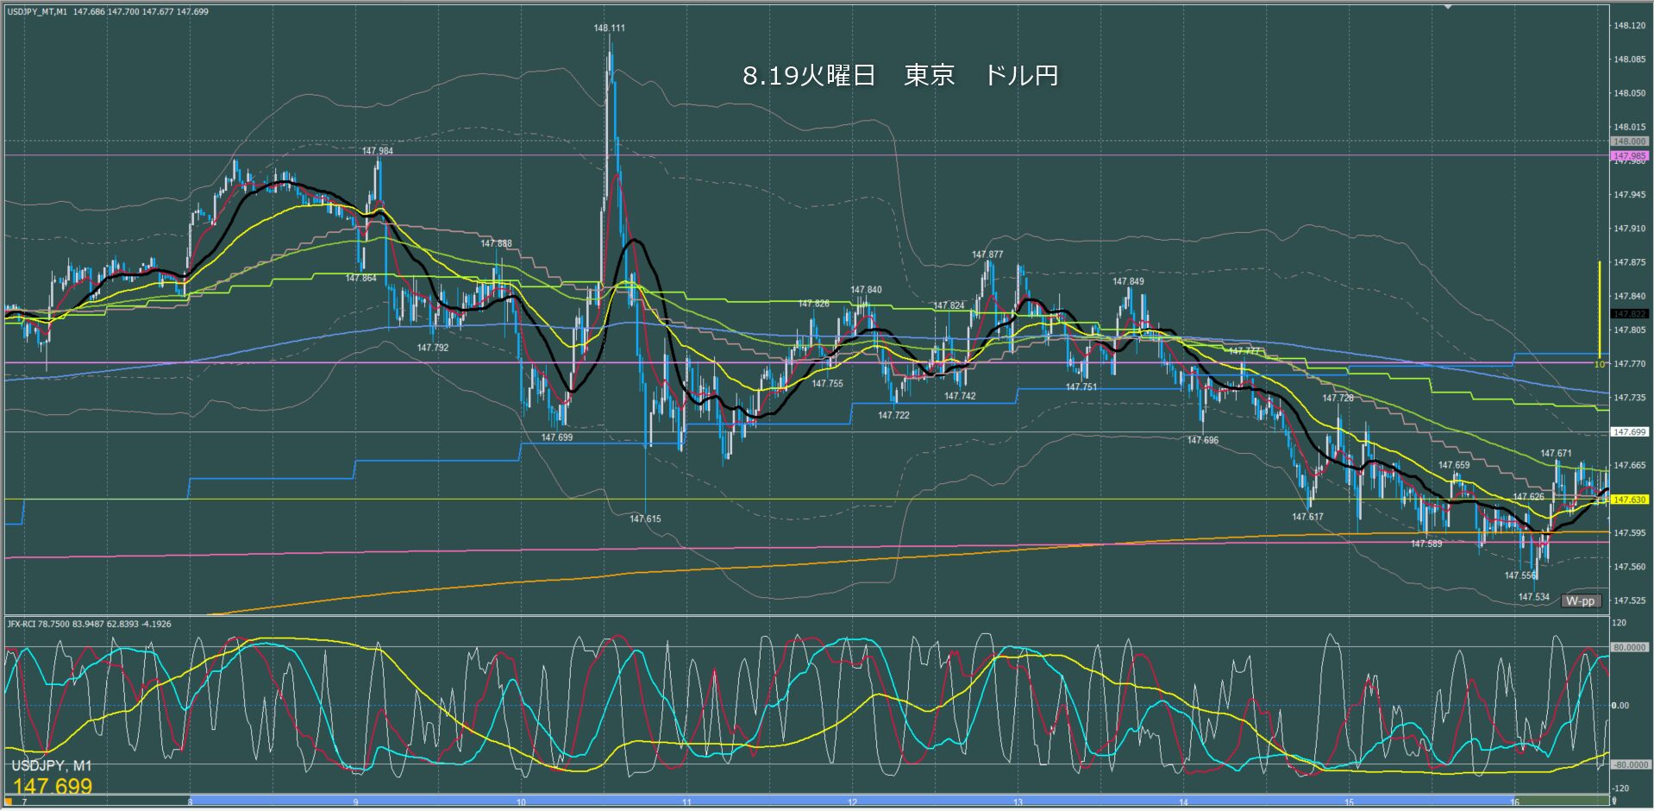This screenshot has width=1654, height=811.
Task: Select the yellow 147.630 price level tag
Action: point(1629,500)
